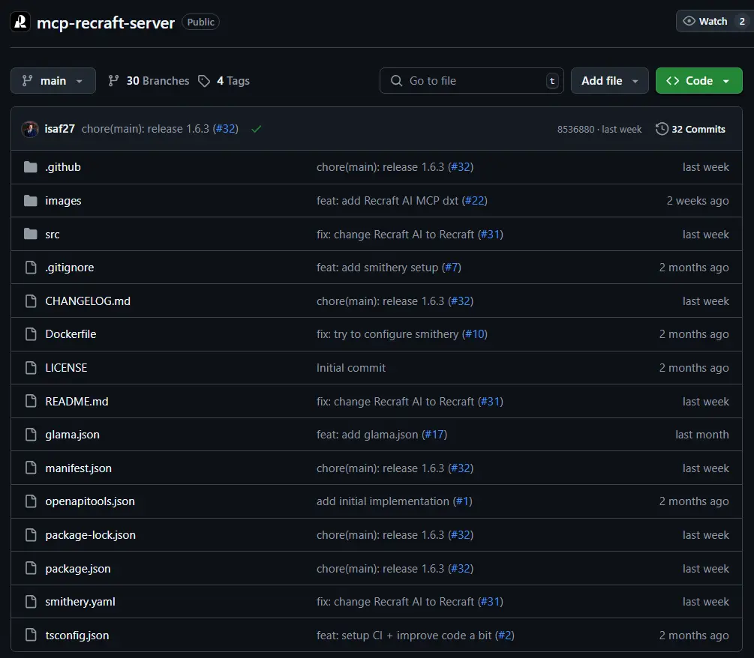Click the green commit status checkmark
Viewport: 754px width, 658px height.
click(257, 129)
